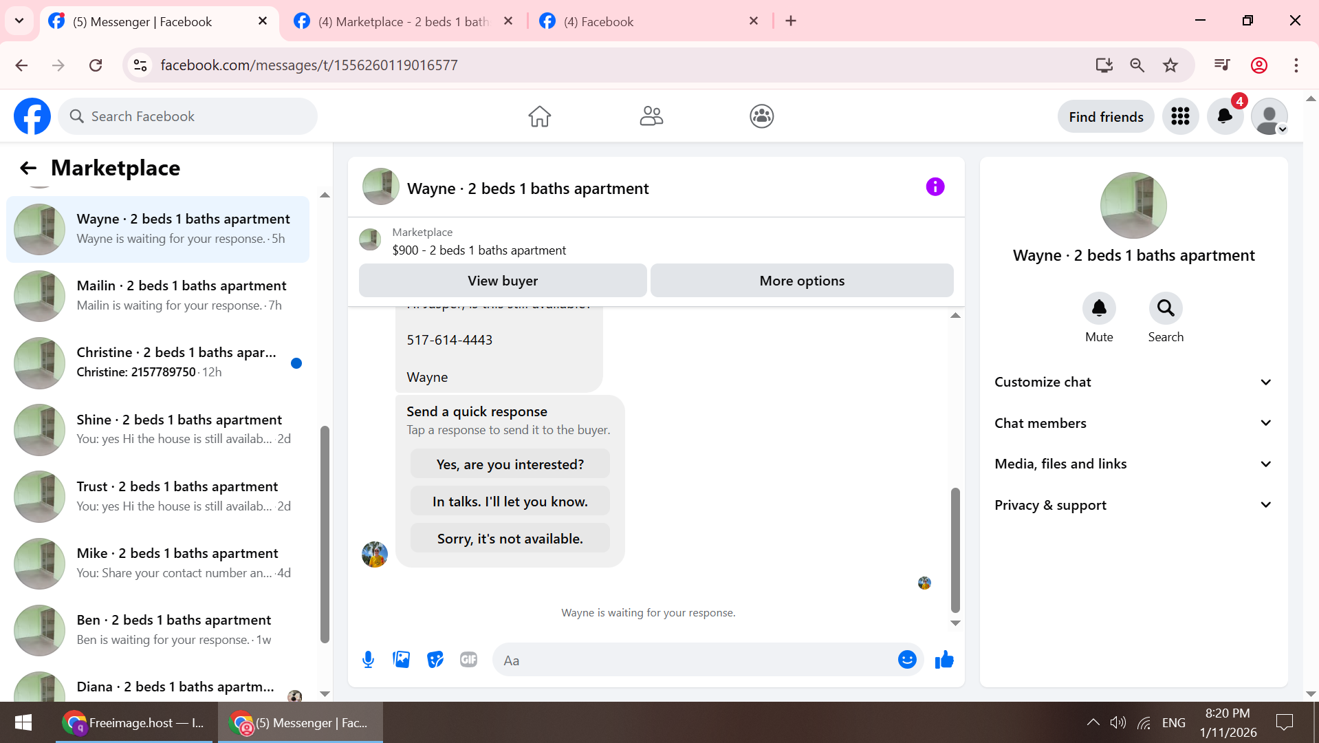Open conversation information icon
Viewport: 1319px width, 743px height.
[x=935, y=186]
